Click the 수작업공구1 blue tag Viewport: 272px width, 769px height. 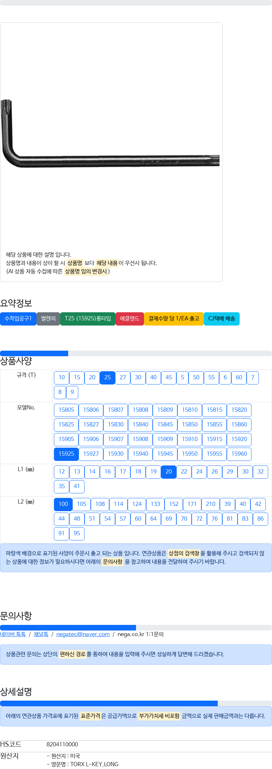(18, 319)
